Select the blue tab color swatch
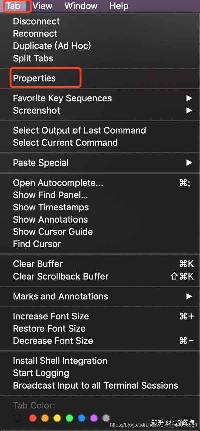This screenshot has height=431, width=200. (82, 418)
